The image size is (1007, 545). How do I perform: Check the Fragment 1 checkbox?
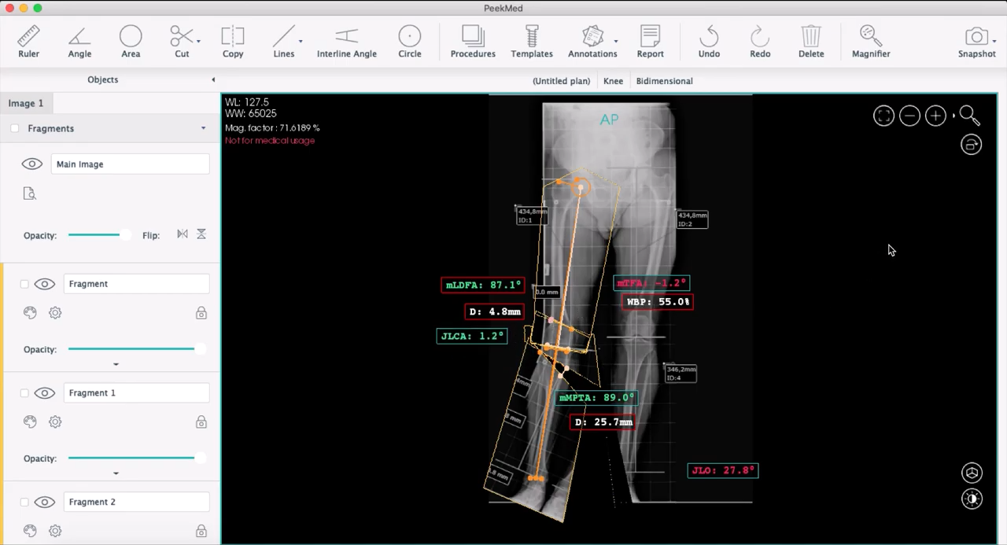pyautogui.click(x=24, y=393)
